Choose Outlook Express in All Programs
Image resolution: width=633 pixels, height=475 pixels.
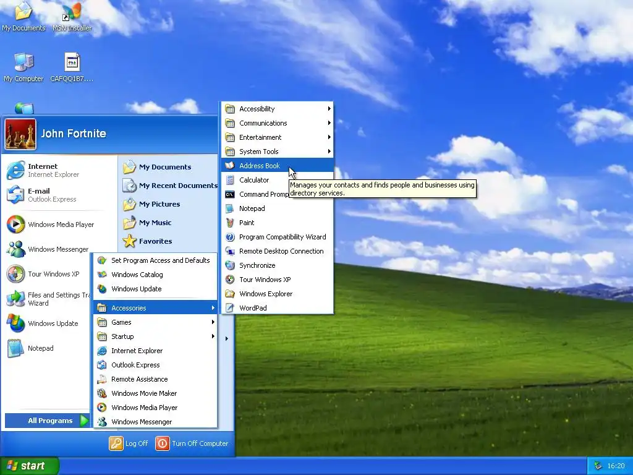155,365
